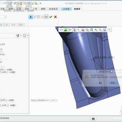Toggle the glasses preview icon
The width and height of the screenshot is (122, 122).
46,17
